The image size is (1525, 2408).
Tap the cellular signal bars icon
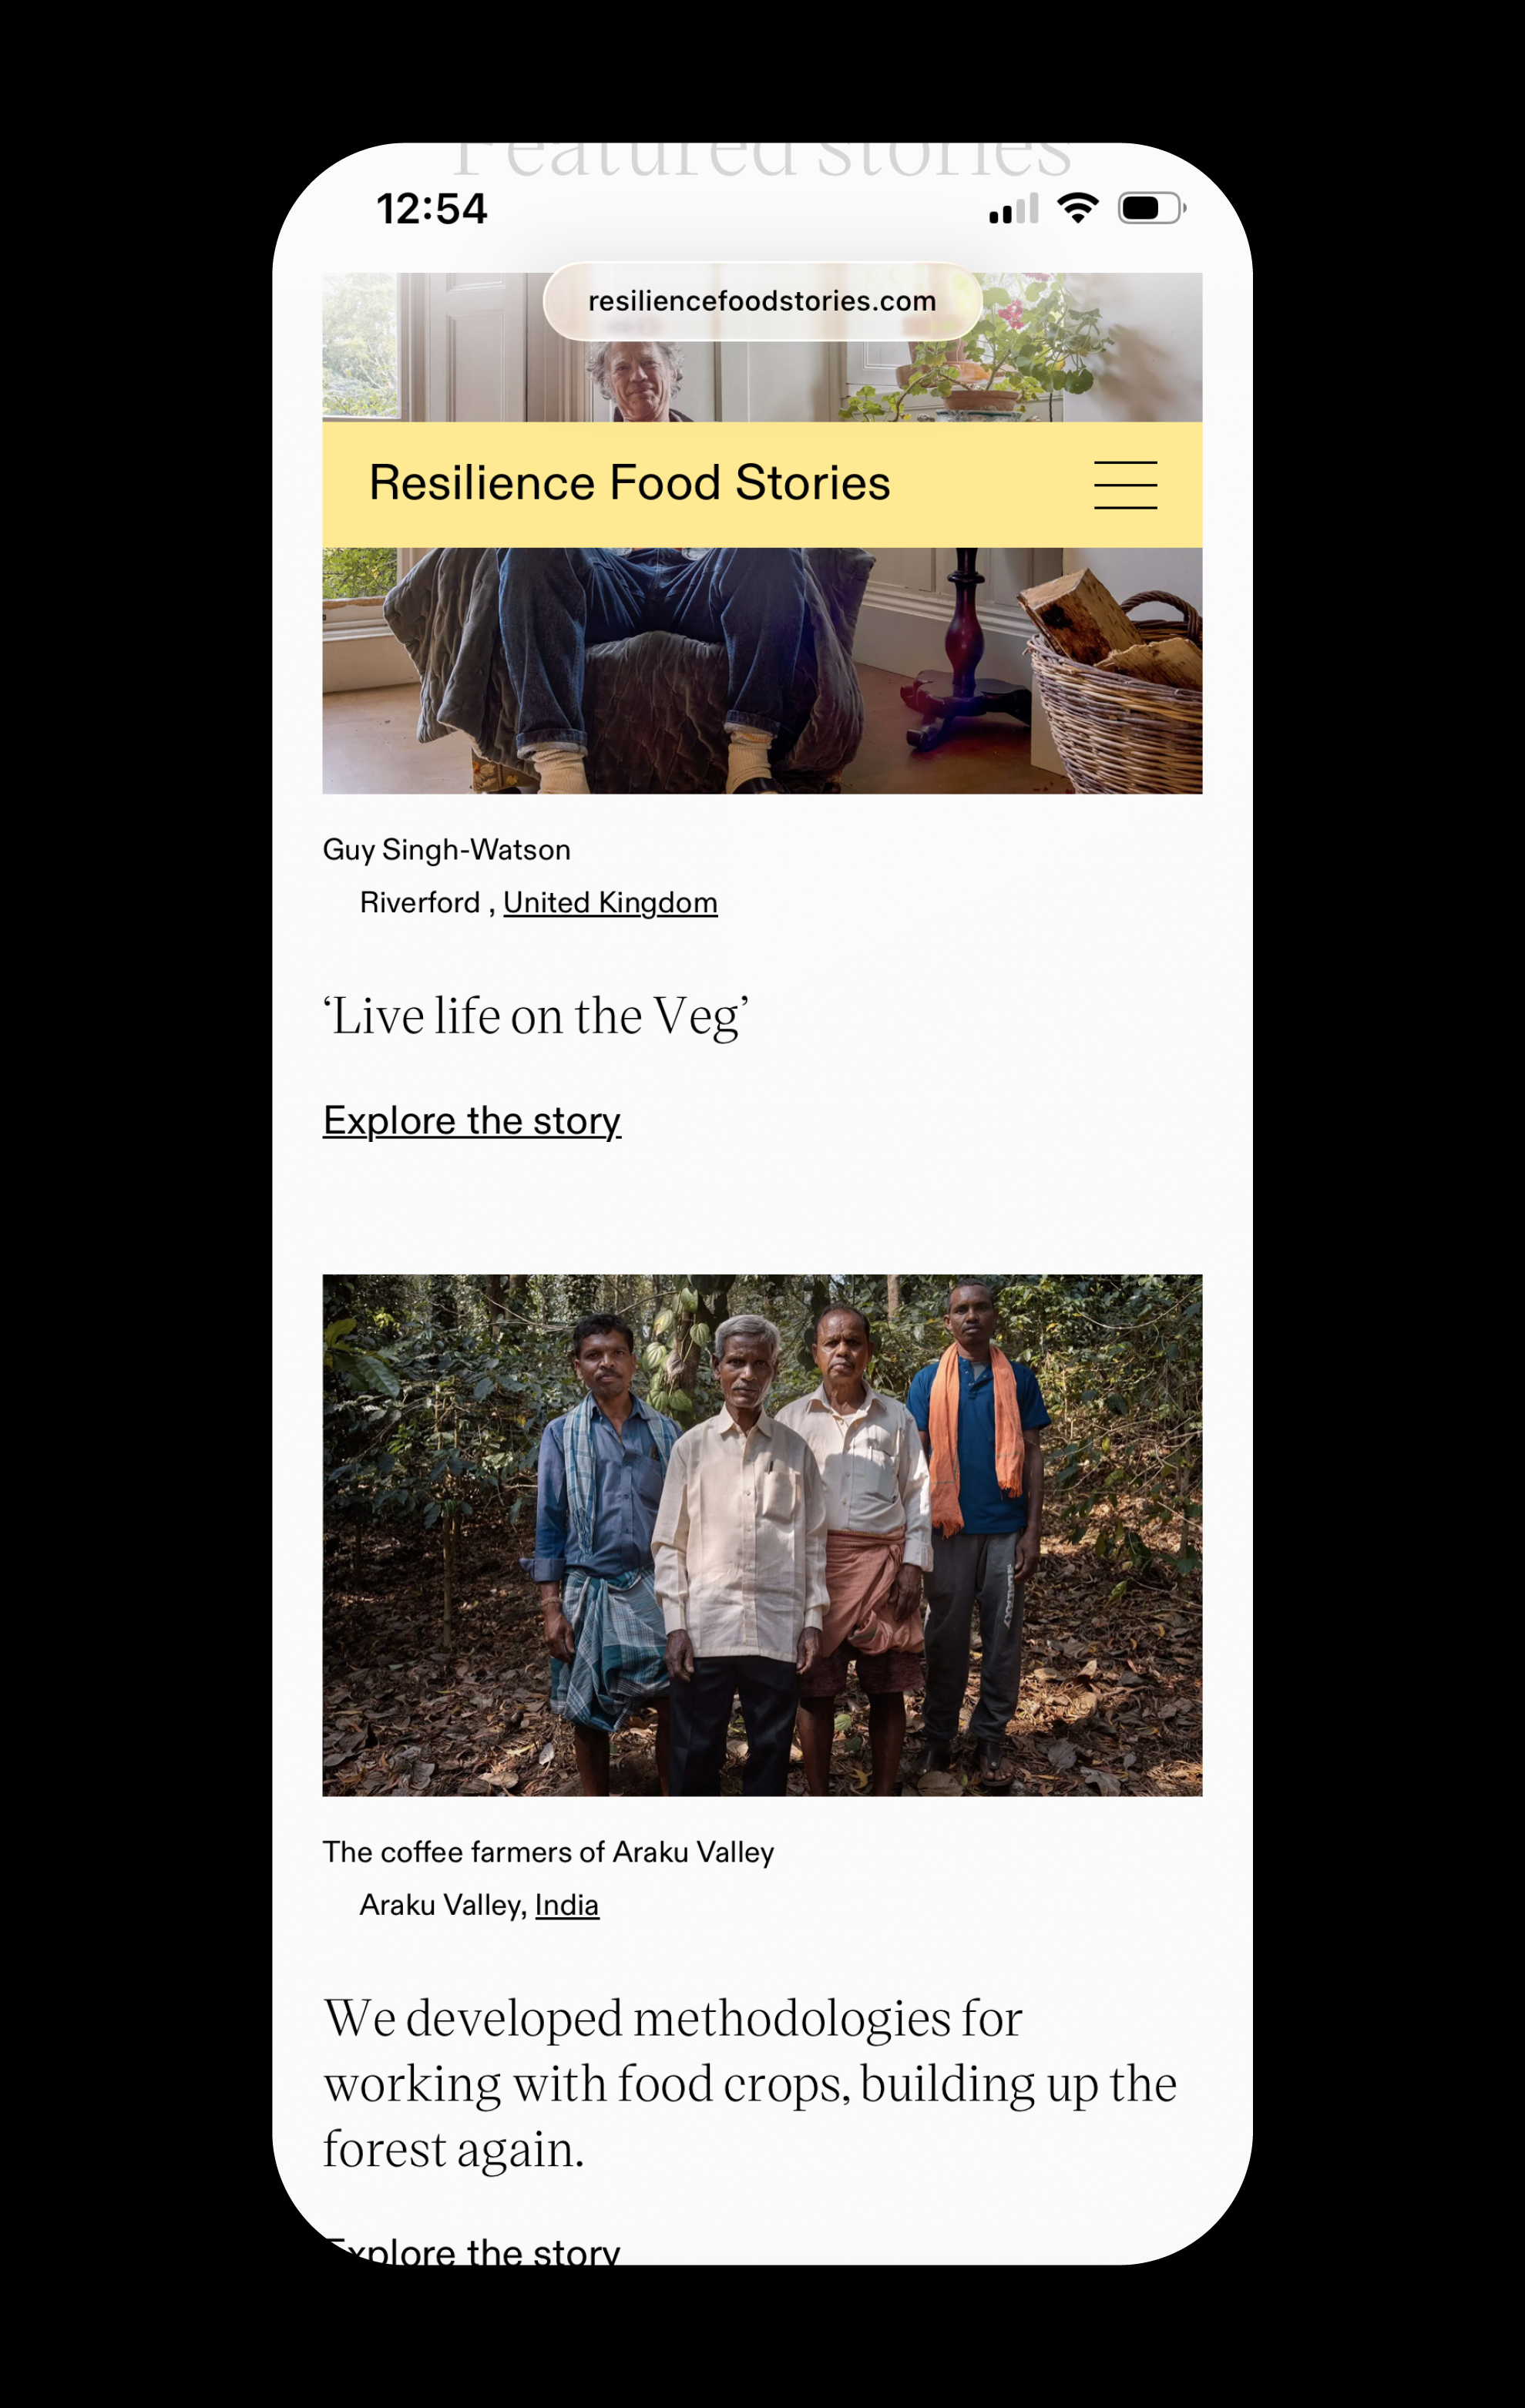1013,210
